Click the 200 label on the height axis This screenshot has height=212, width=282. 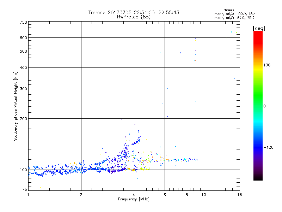[x=23, y=119]
